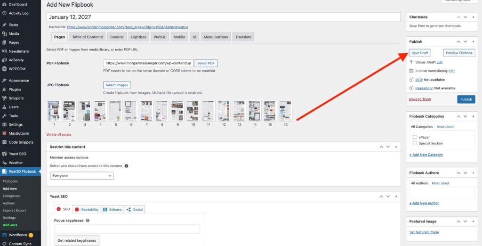Click the Yoast SEO sidebar icon
Image resolution: width=482 pixels, height=246 pixels.
tap(4, 154)
